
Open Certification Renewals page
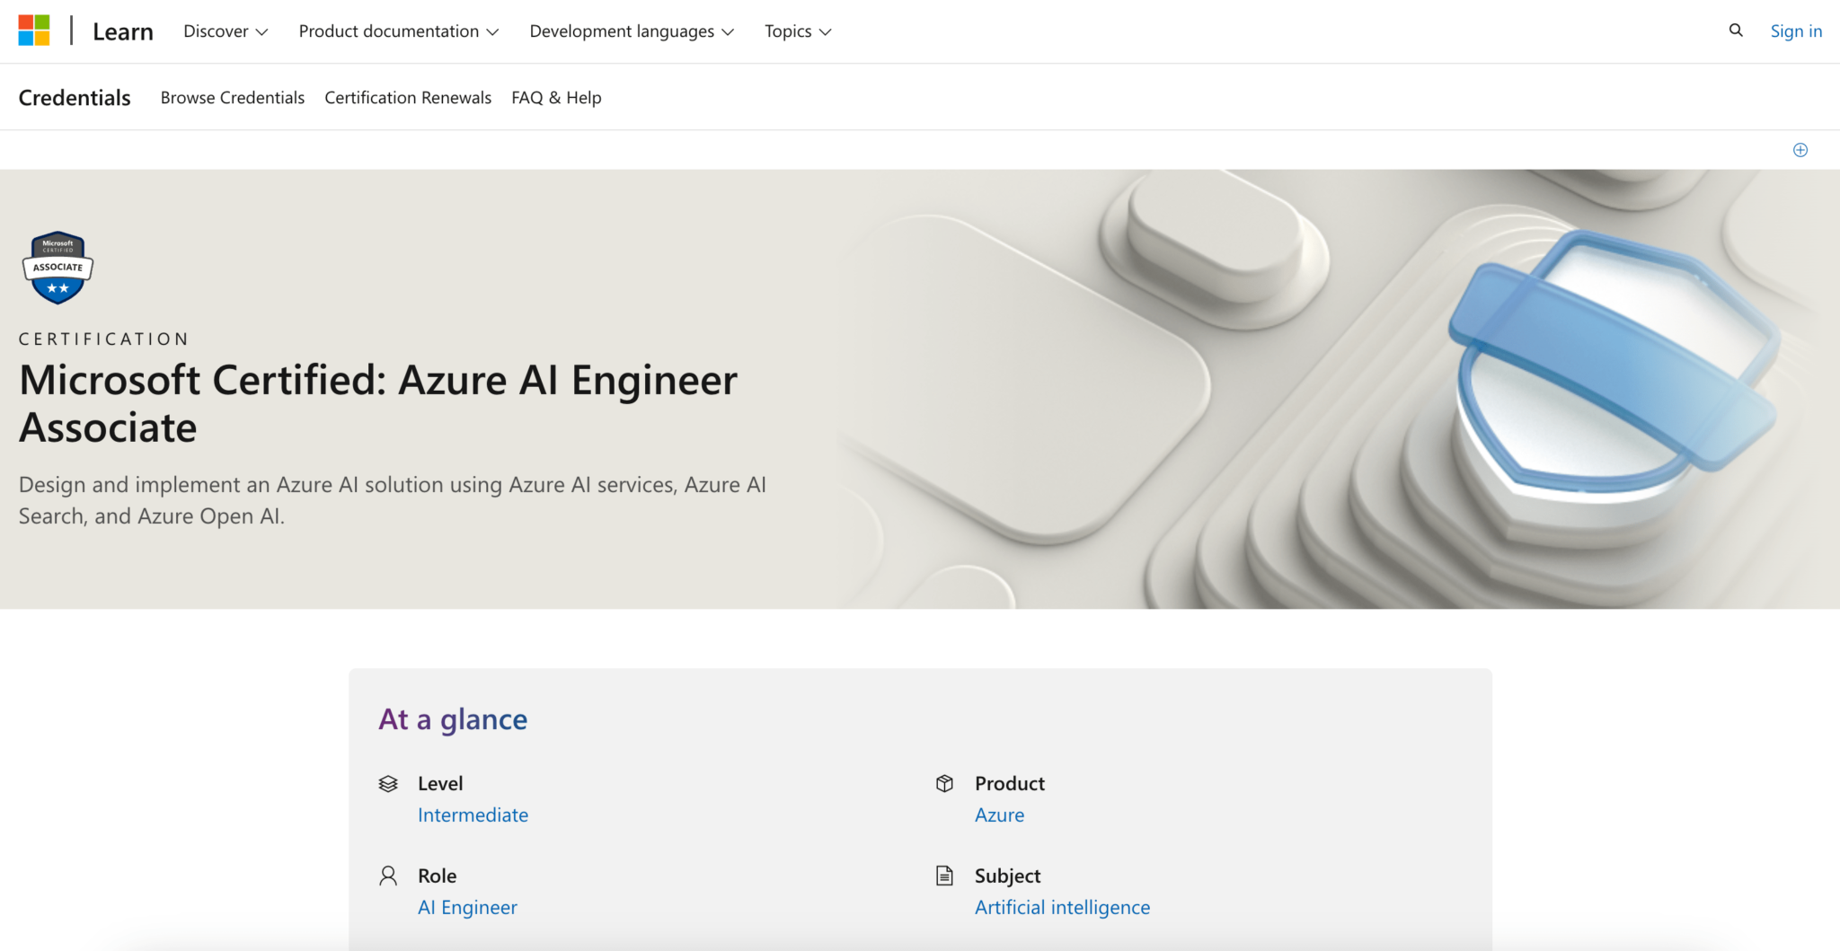408,98
